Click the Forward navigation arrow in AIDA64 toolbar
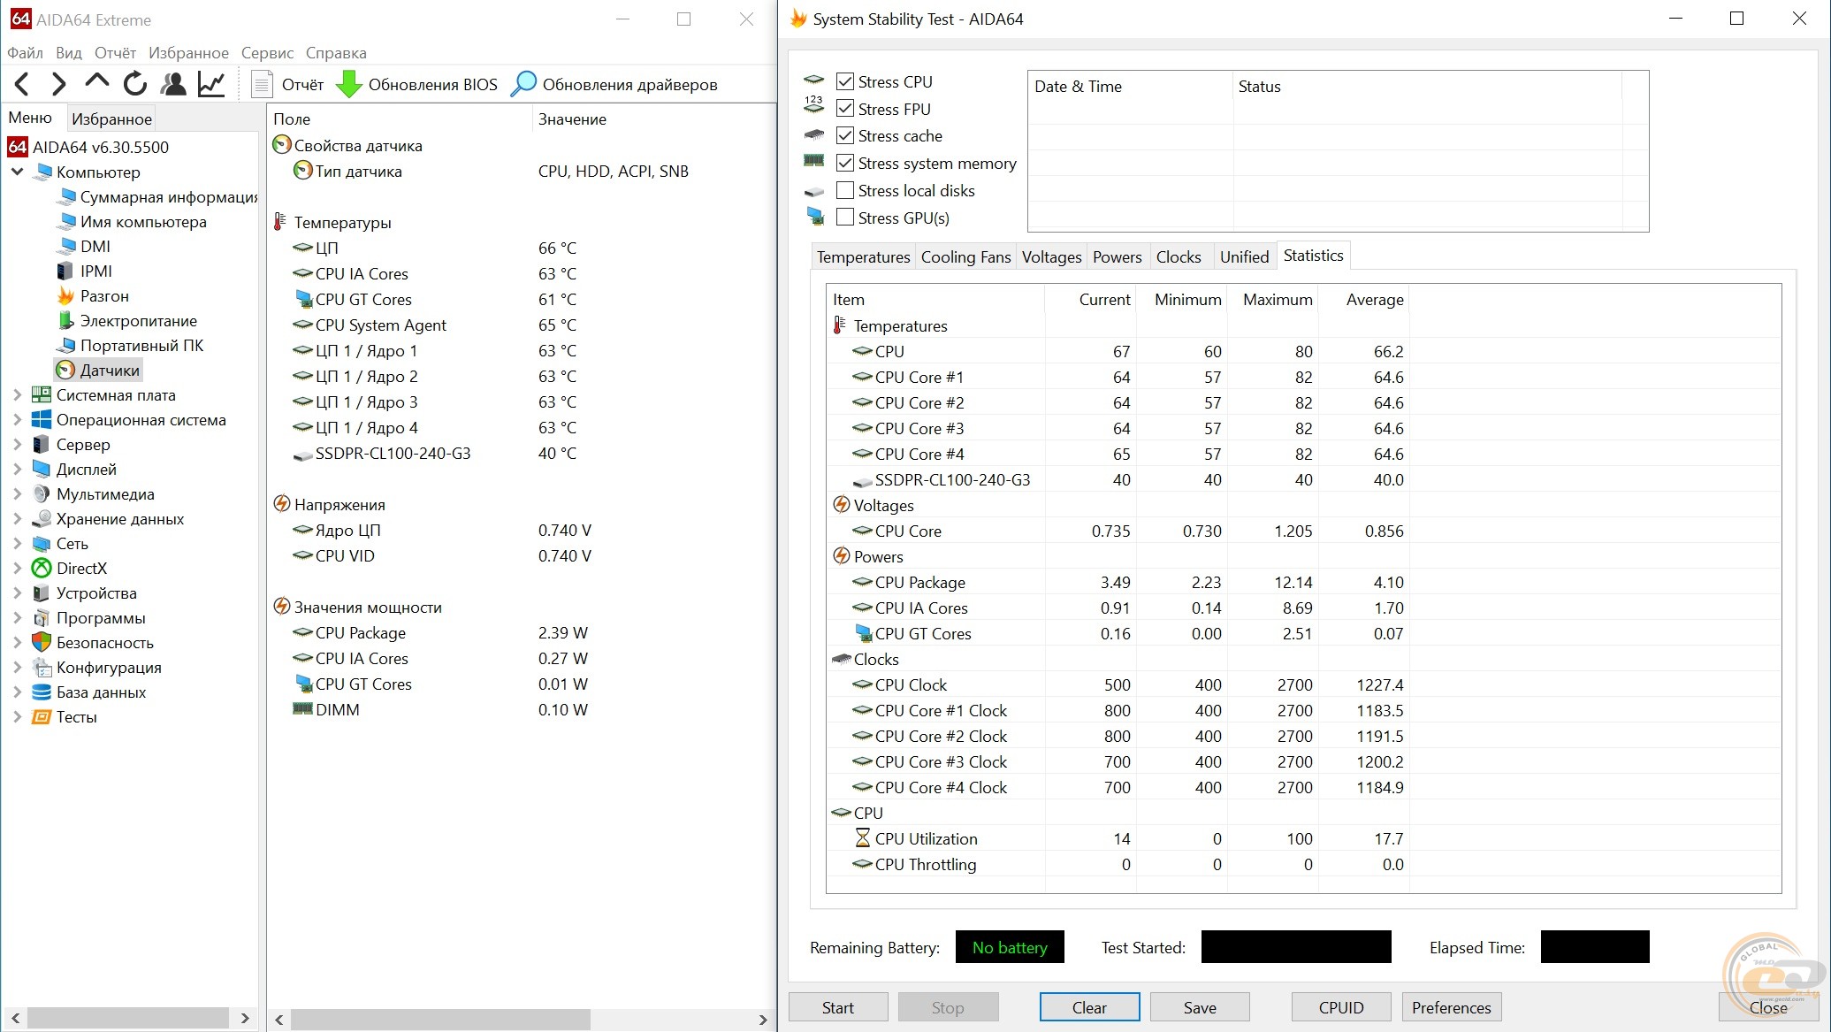 coord(58,84)
